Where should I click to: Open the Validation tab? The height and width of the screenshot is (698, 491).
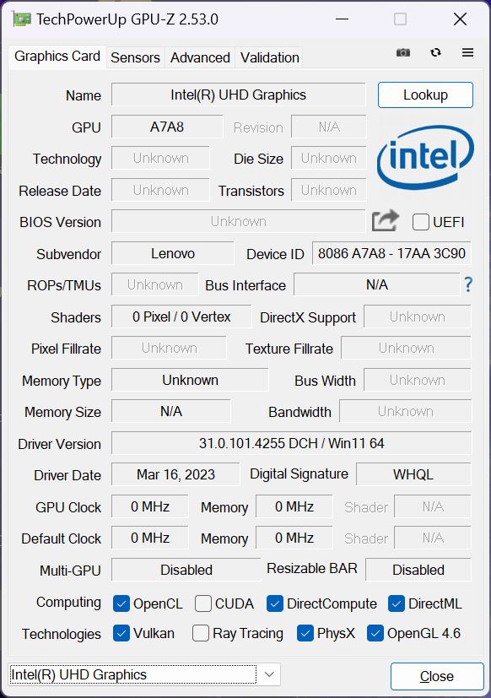coord(269,57)
